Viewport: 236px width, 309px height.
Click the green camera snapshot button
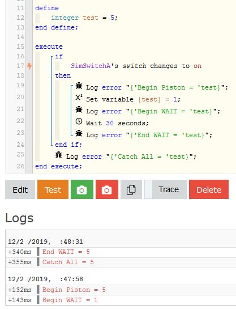coord(82,189)
